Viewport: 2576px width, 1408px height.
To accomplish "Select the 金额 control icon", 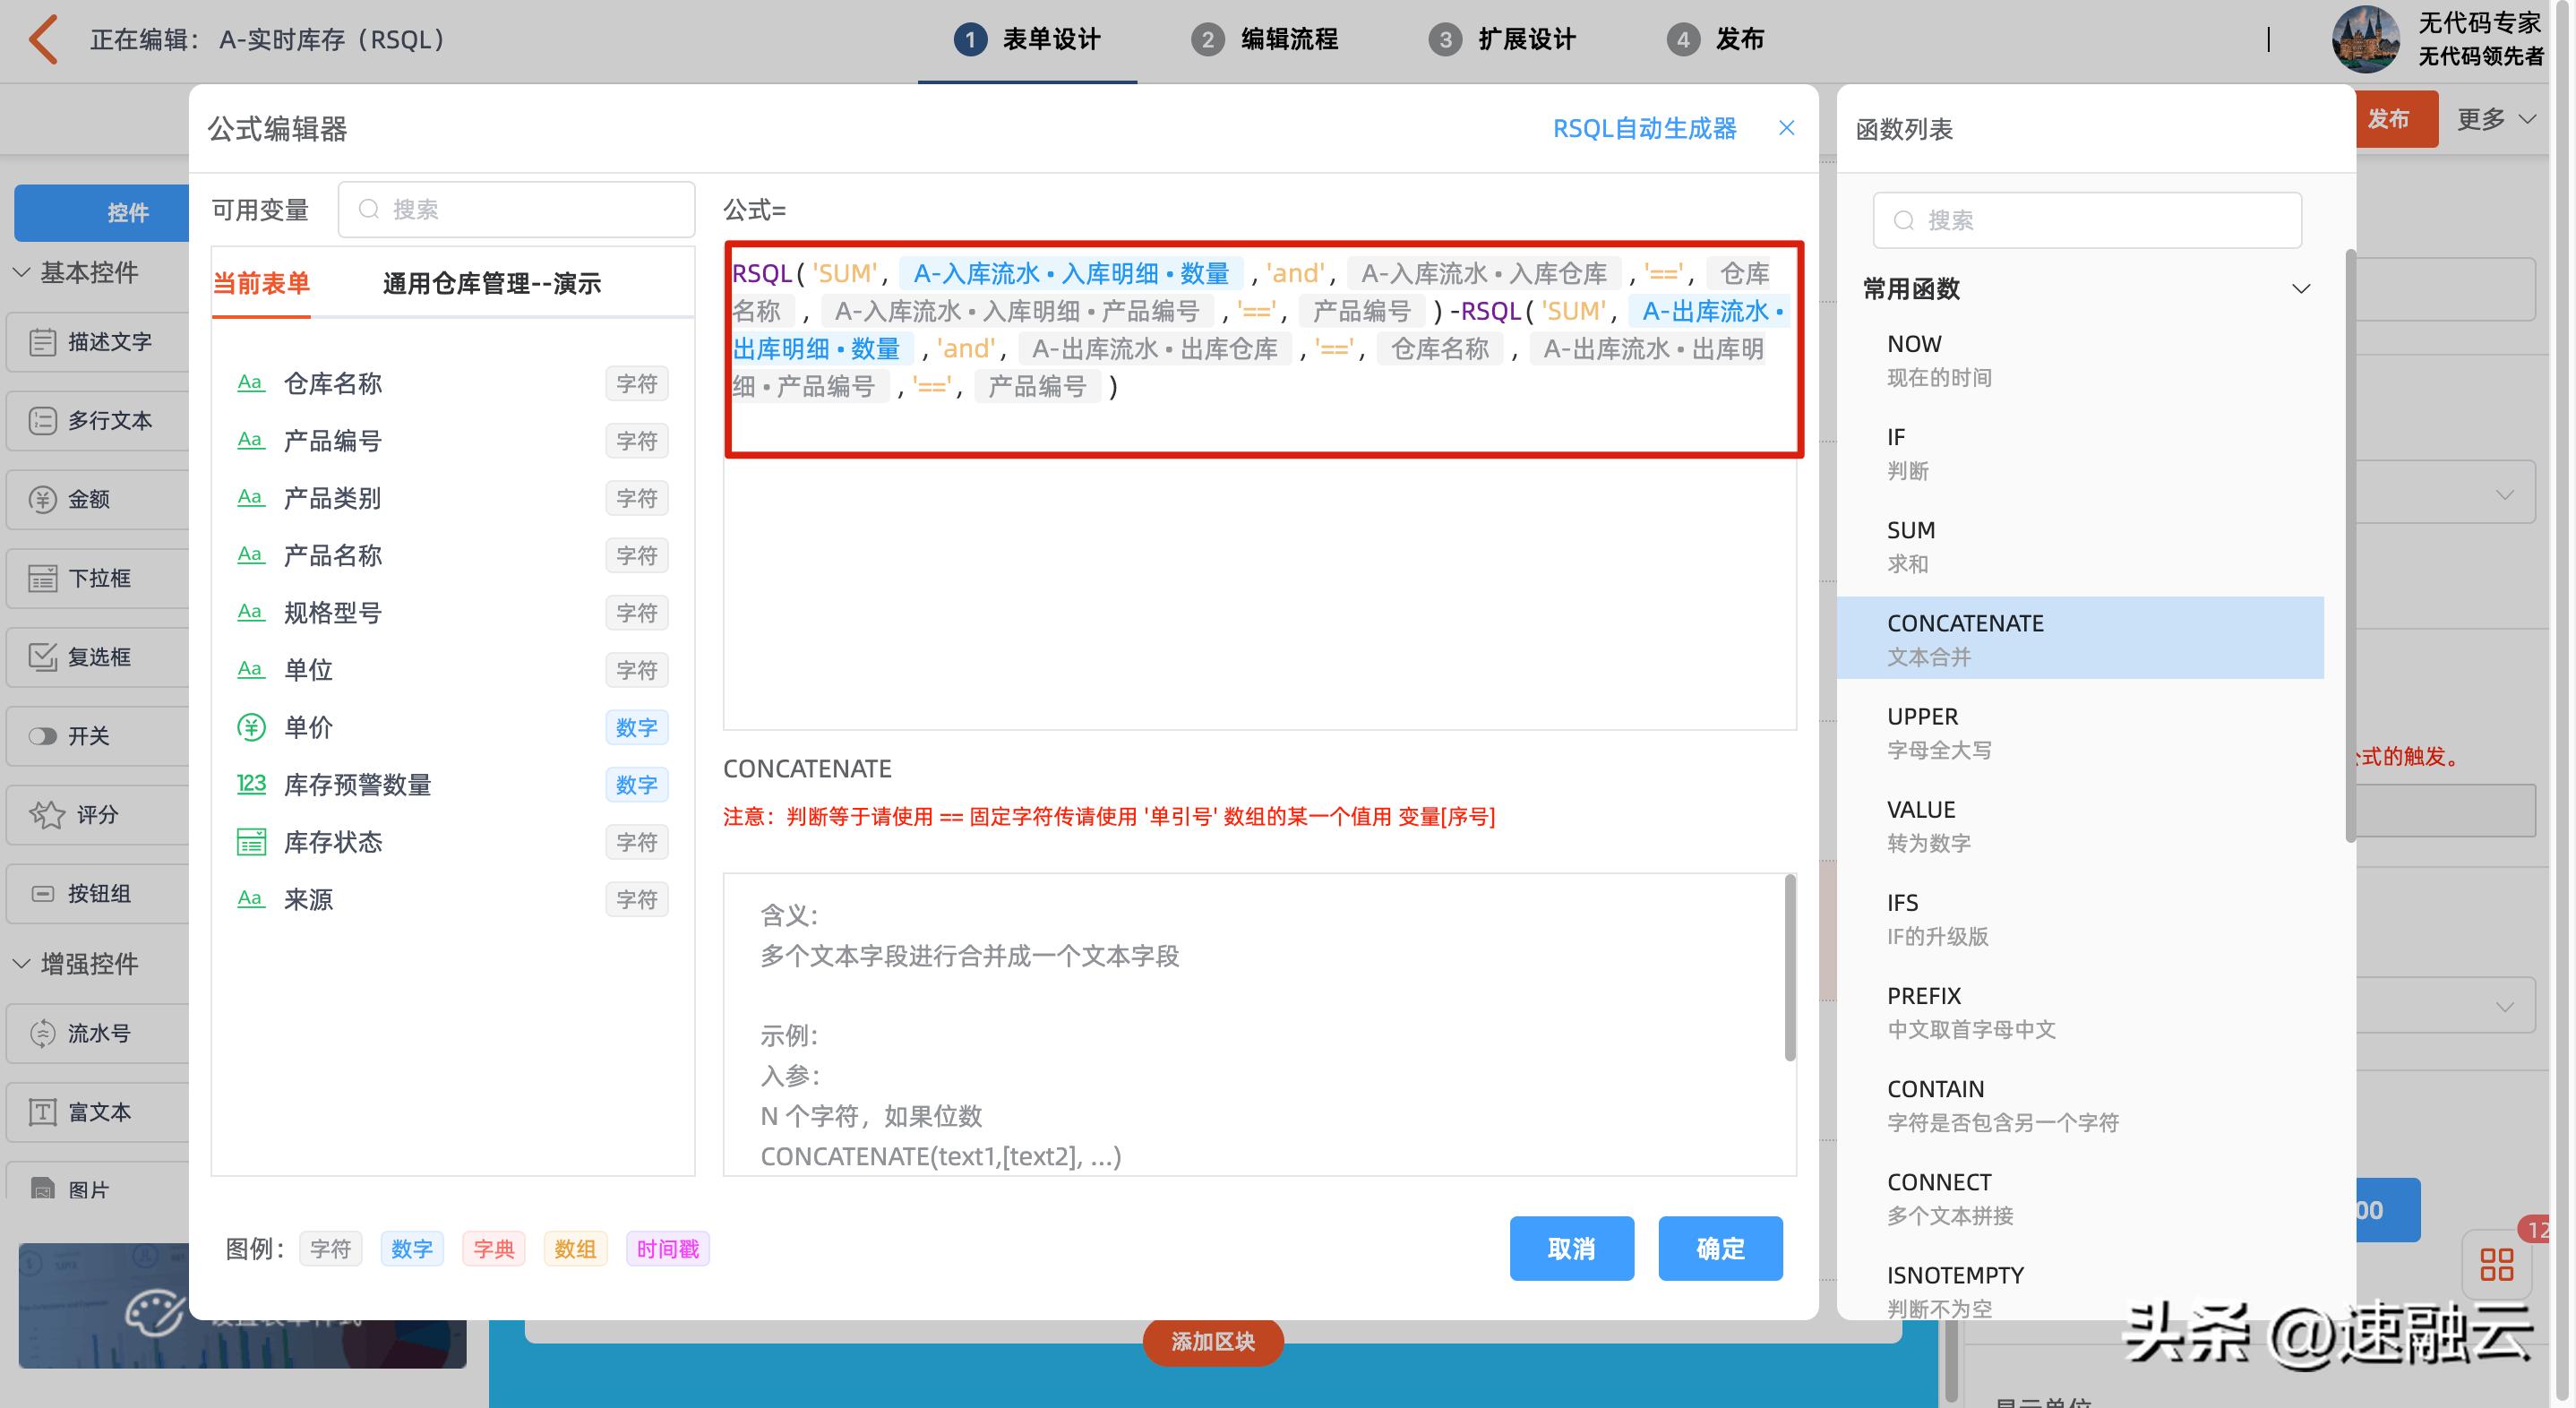I will point(42,498).
